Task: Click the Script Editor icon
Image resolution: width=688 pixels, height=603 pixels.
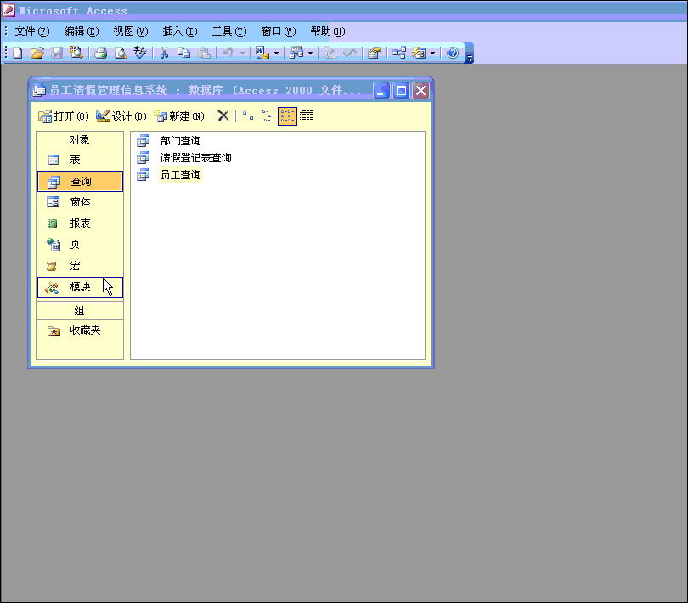Action: (x=350, y=54)
